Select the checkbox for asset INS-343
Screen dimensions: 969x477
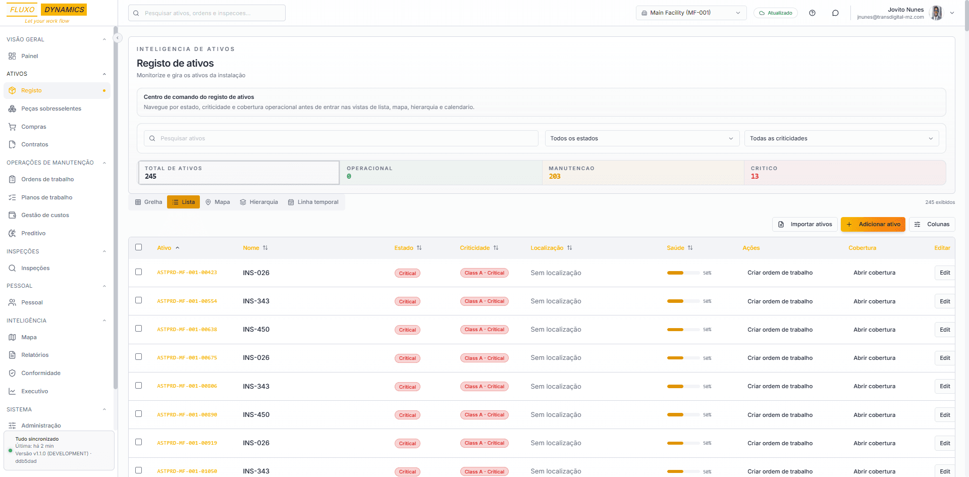(x=139, y=301)
